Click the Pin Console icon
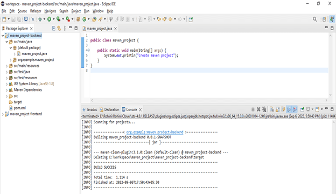The height and width of the screenshot is (194, 336). tap(302, 109)
